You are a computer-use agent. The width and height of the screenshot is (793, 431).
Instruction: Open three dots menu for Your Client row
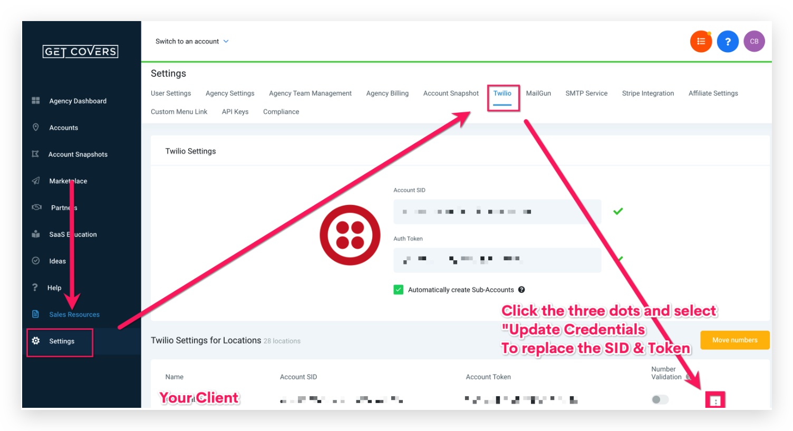click(x=715, y=401)
